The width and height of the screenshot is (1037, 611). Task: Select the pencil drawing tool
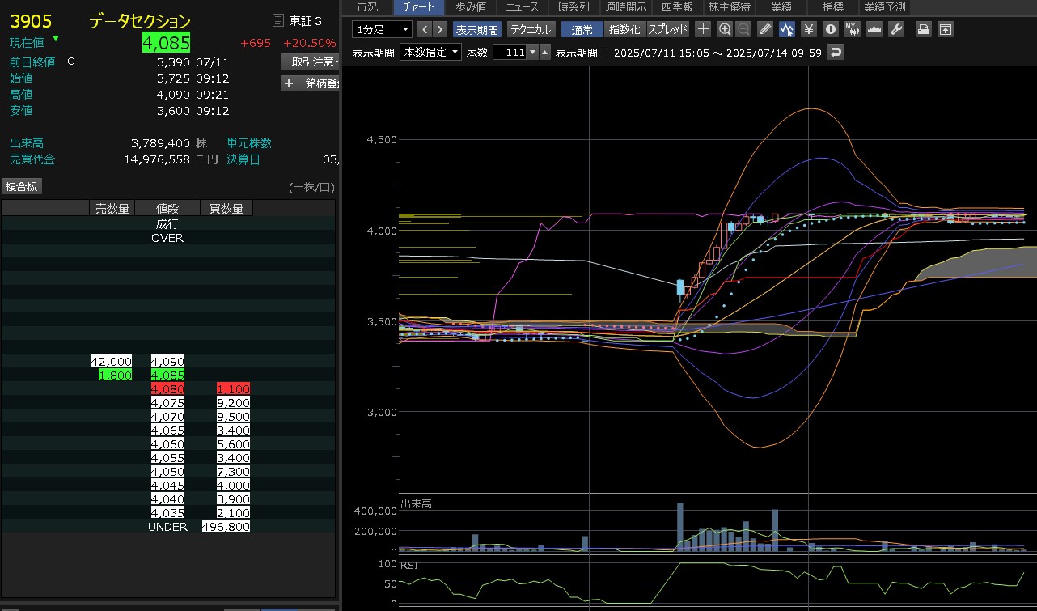point(765,29)
